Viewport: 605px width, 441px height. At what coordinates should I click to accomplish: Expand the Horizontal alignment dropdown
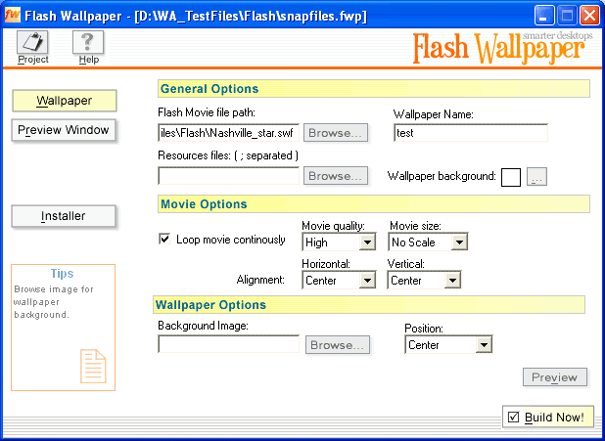pos(339,280)
